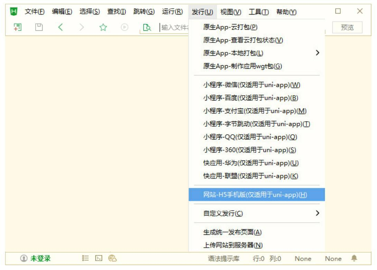Open the 选择(S) menu

(90, 11)
